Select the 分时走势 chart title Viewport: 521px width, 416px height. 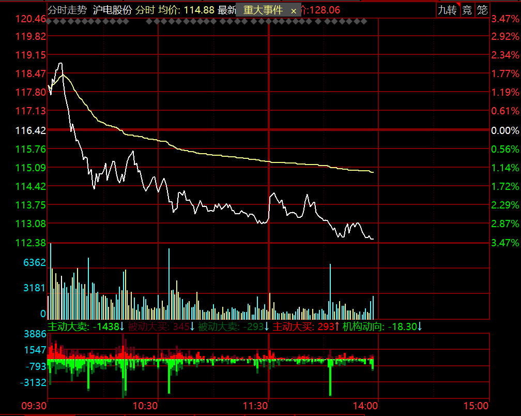tap(67, 10)
